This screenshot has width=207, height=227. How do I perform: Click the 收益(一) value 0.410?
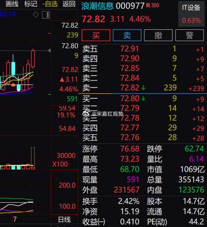(130, 222)
